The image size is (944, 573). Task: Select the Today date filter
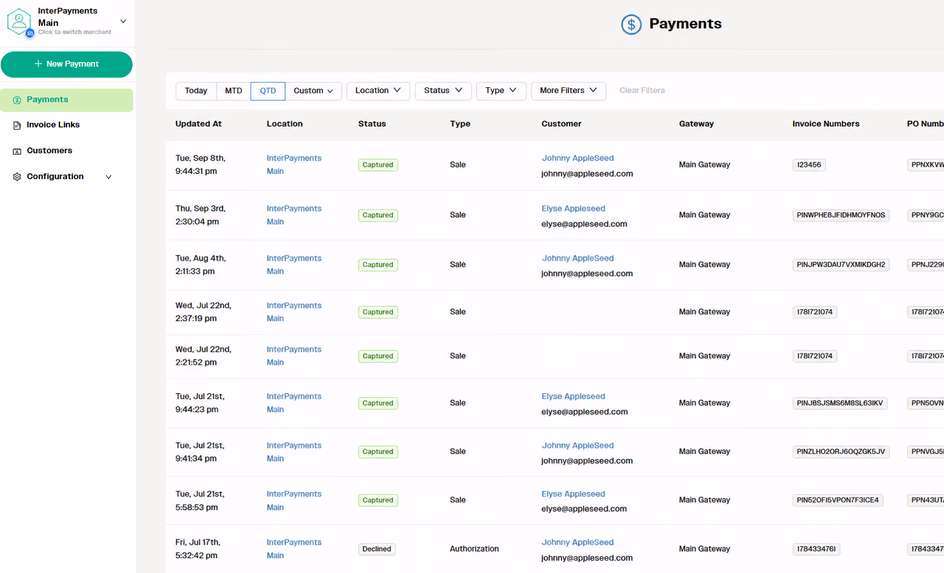[x=196, y=91]
